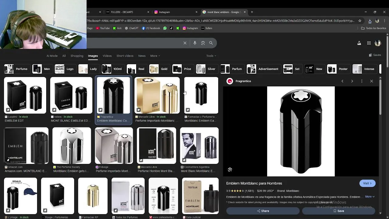Open Saves collection link
The height and width of the screenshot is (219, 389).
tap(375, 55)
